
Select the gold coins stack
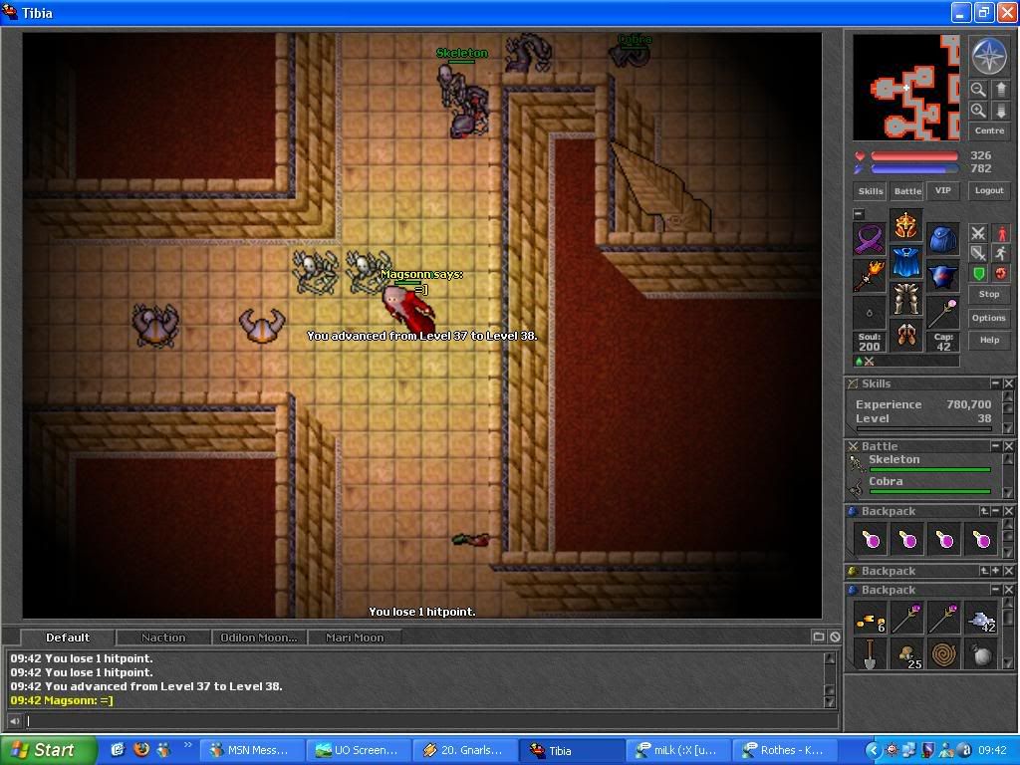[871, 619]
